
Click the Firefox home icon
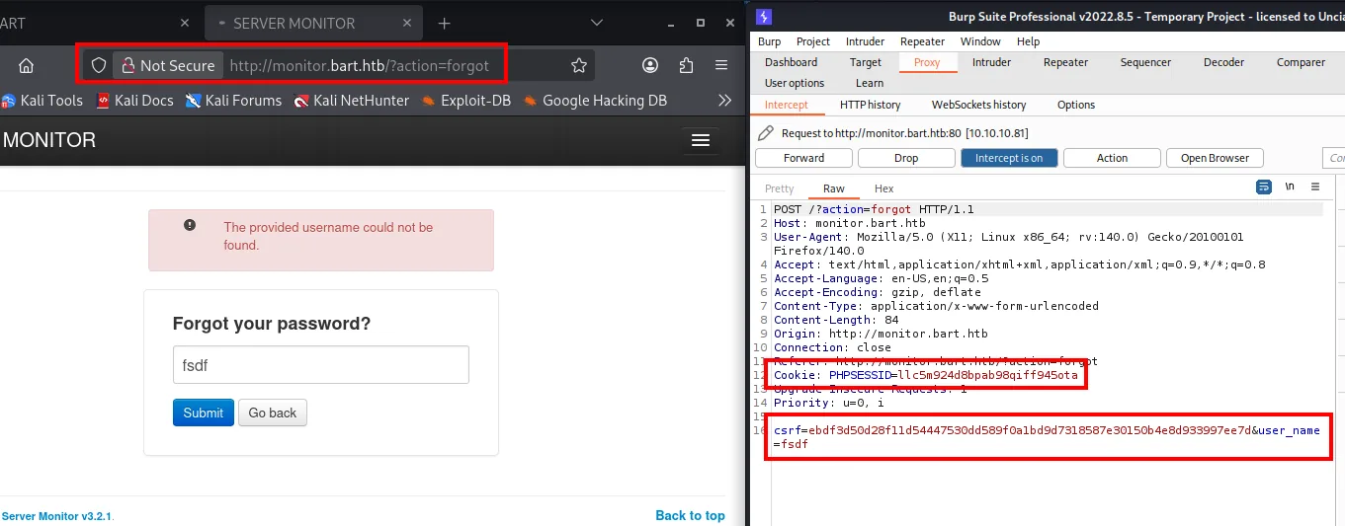point(26,65)
